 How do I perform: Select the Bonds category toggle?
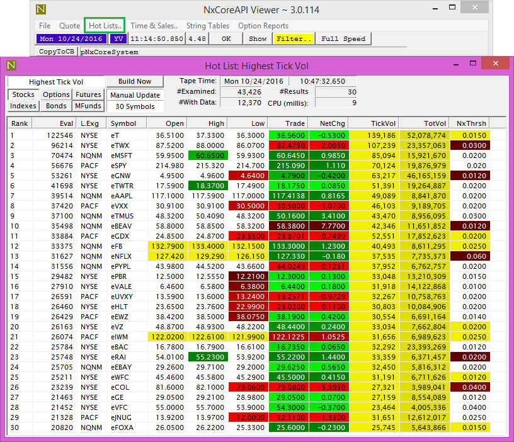[56, 106]
